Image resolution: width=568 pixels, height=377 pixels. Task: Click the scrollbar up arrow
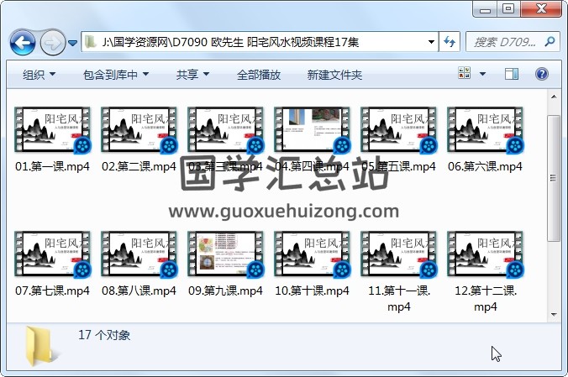click(x=554, y=97)
